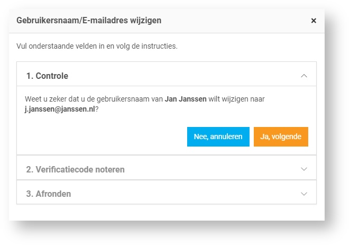Click empty dialog area below Afronden section
This screenshot has height=246, width=350.
(167, 212)
